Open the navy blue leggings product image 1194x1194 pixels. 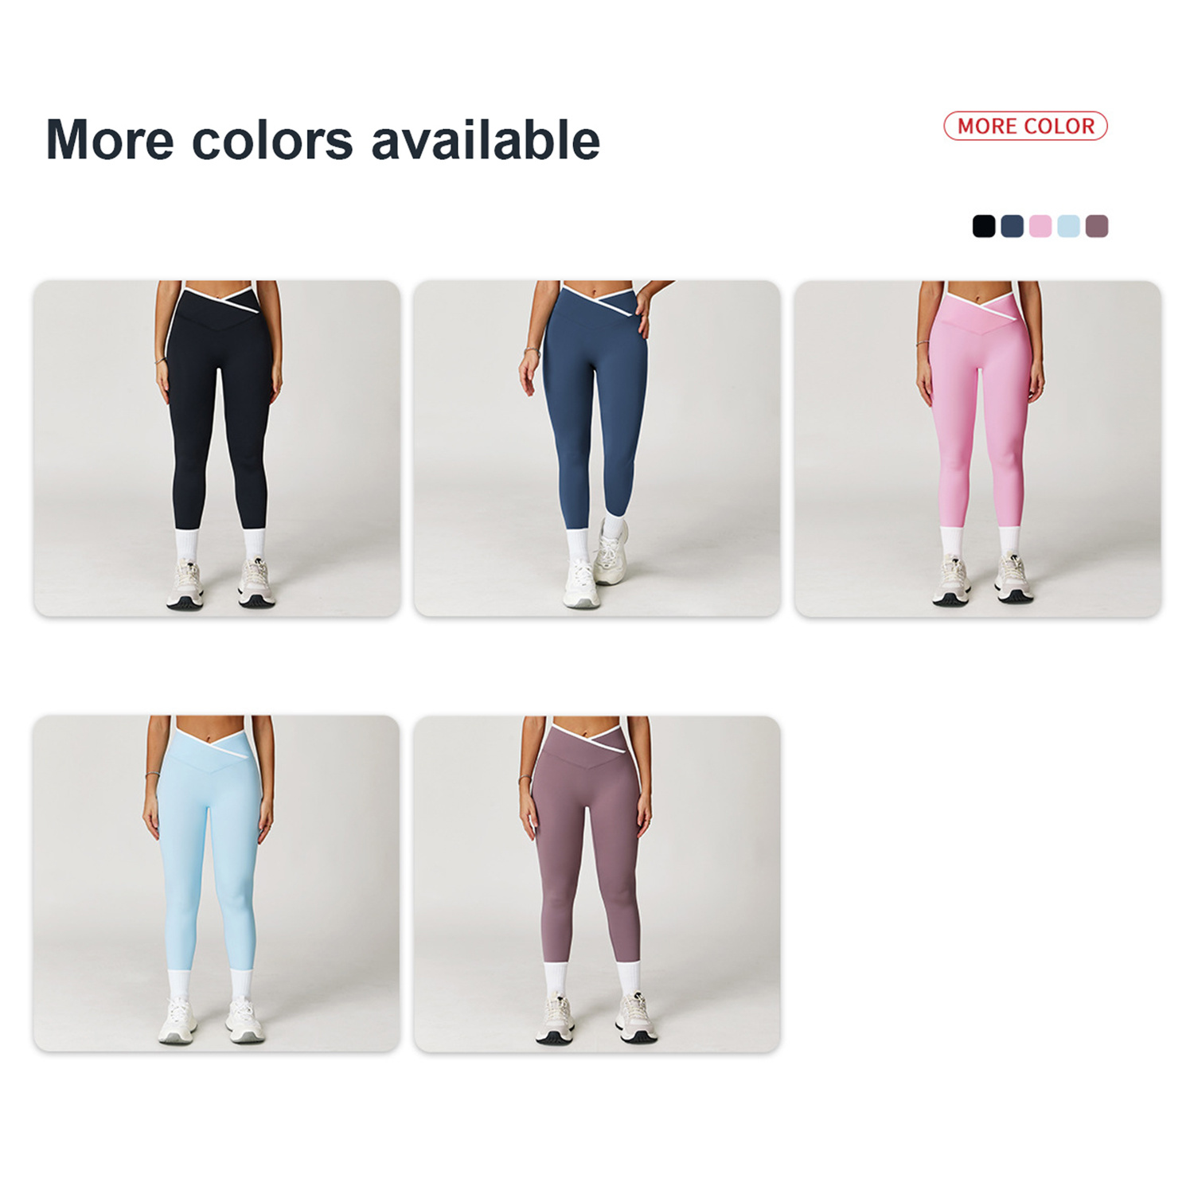click(x=597, y=448)
